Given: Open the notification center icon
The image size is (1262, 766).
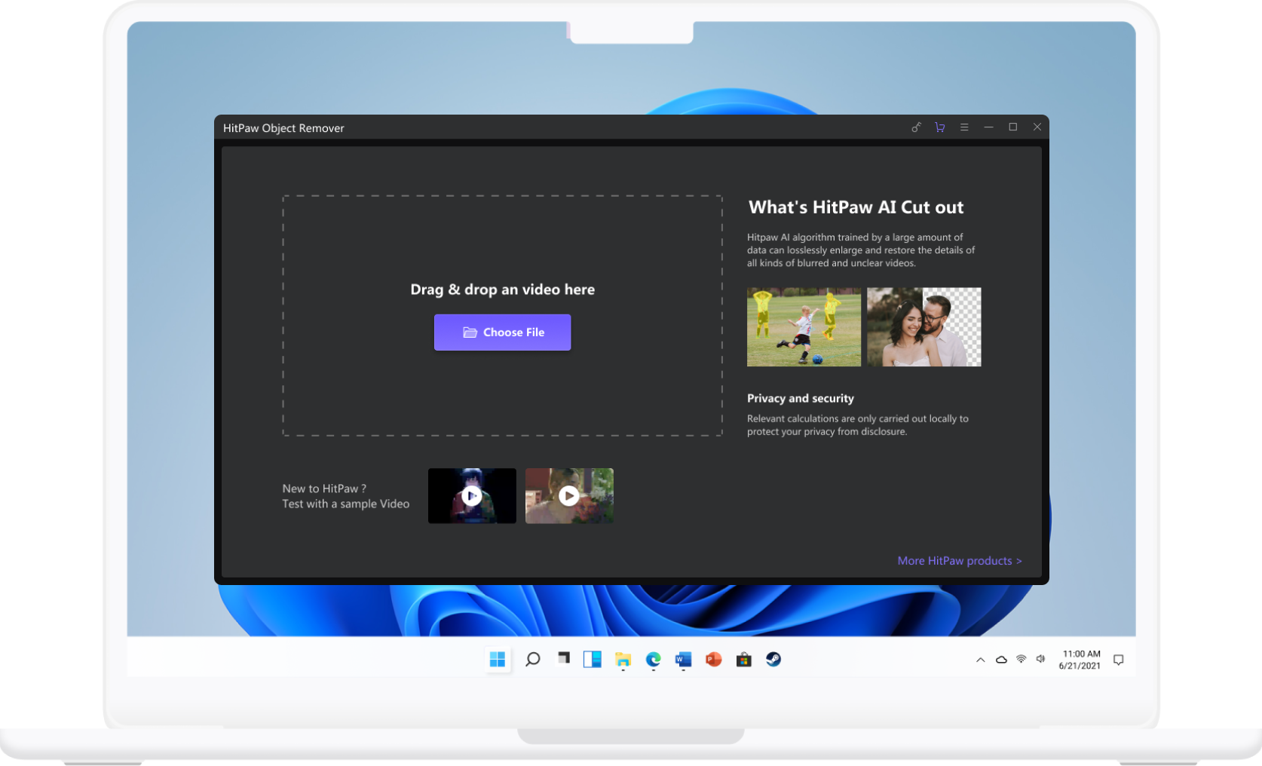Looking at the screenshot, I should pyautogui.click(x=1118, y=660).
